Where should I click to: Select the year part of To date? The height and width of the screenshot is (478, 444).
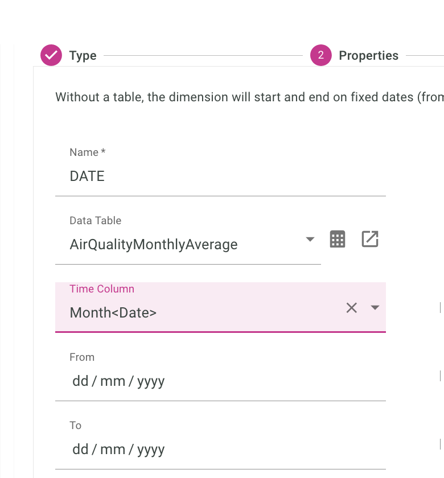tap(150, 449)
